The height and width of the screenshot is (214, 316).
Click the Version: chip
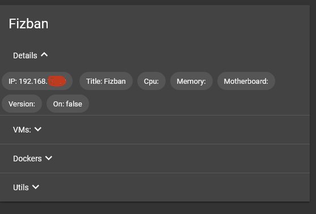(22, 104)
